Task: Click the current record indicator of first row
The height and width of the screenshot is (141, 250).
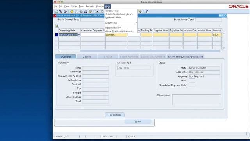Action: (57, 35)
